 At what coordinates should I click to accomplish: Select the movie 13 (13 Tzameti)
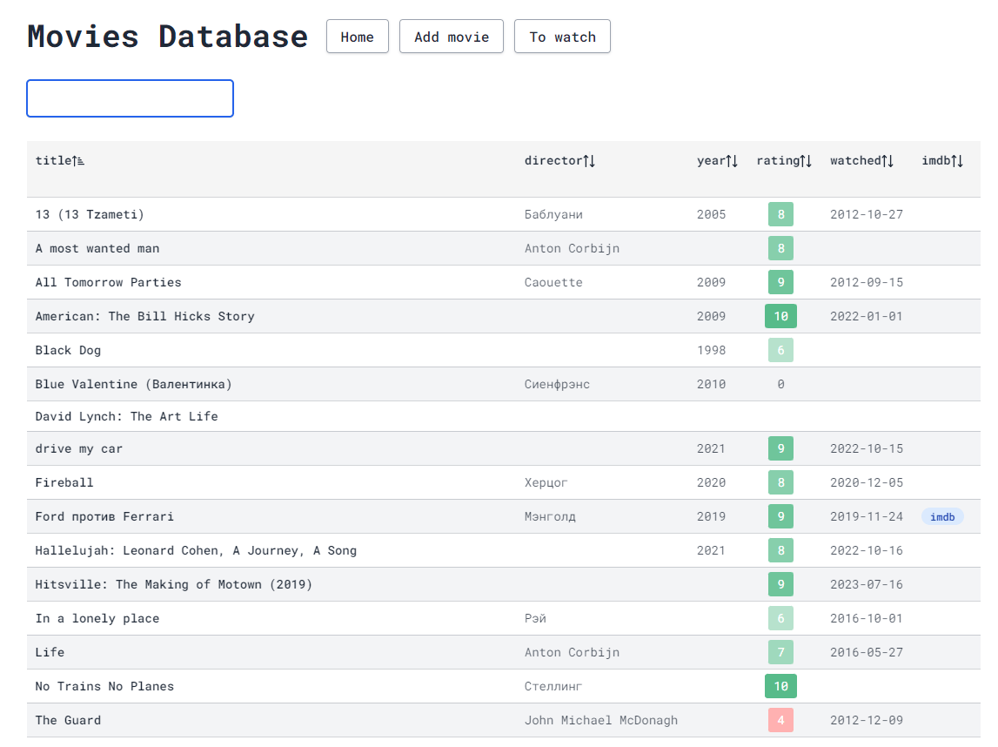pyautogui.click(x=90, y=215)
